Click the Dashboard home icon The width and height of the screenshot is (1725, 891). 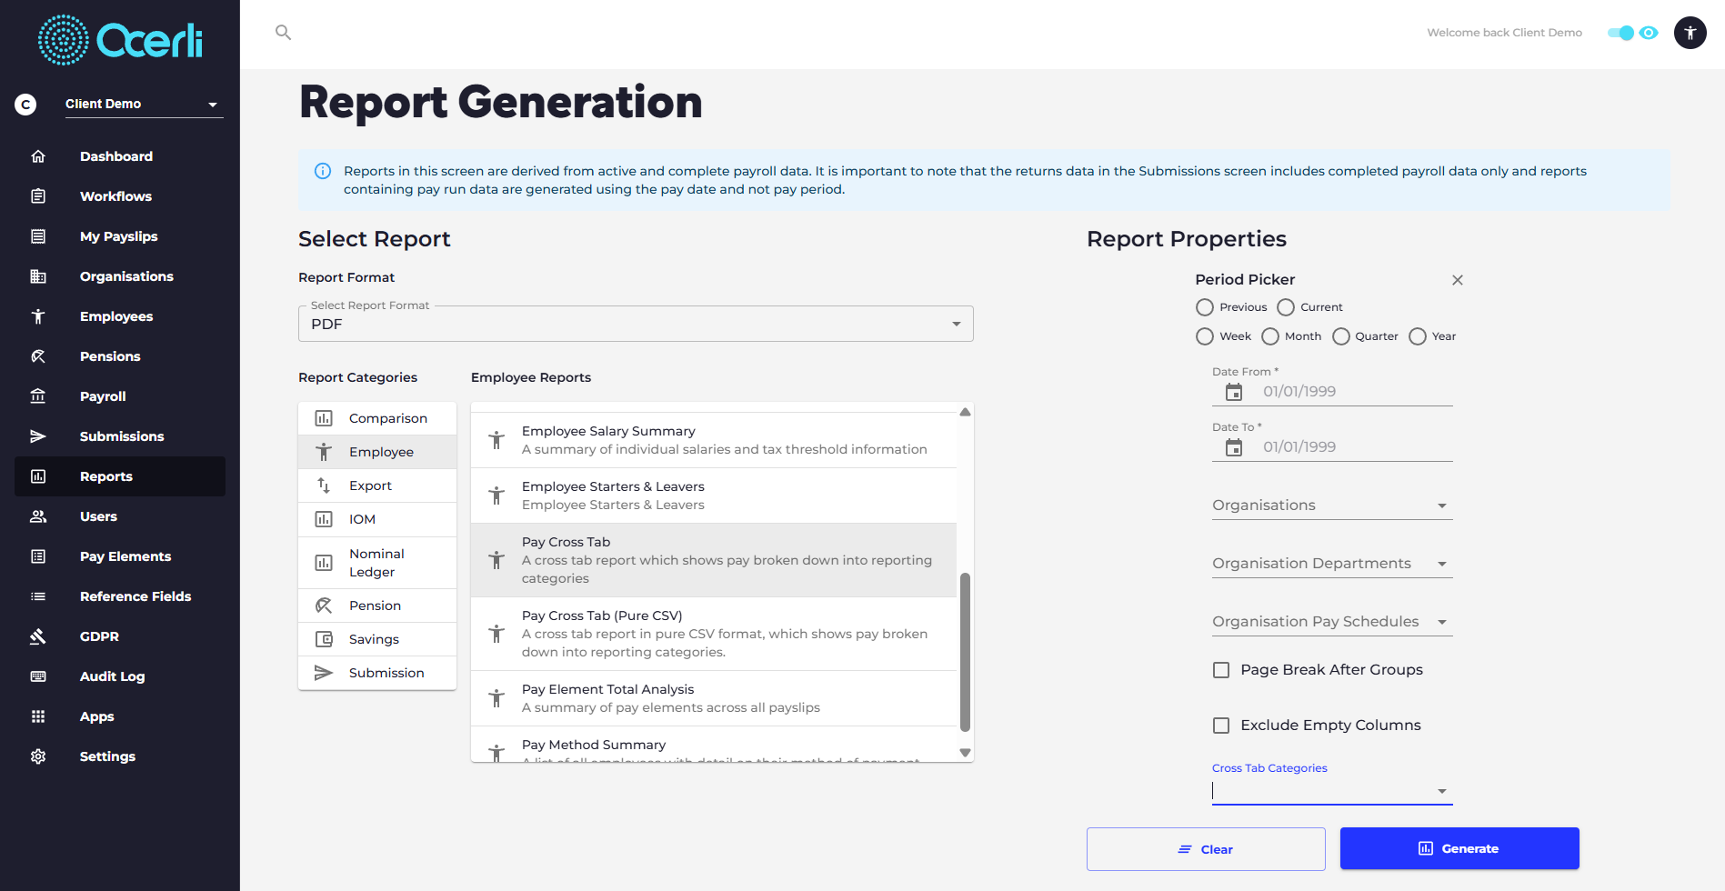coord(38,156)
